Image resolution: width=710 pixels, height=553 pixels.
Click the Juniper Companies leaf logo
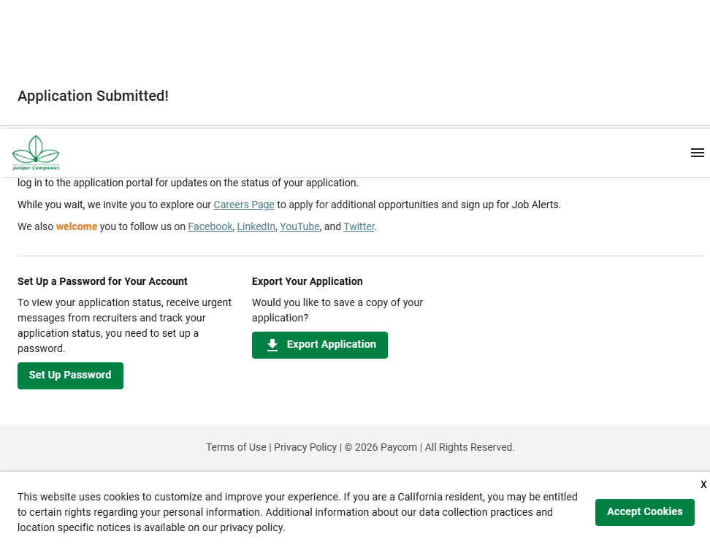coord(36,153)
